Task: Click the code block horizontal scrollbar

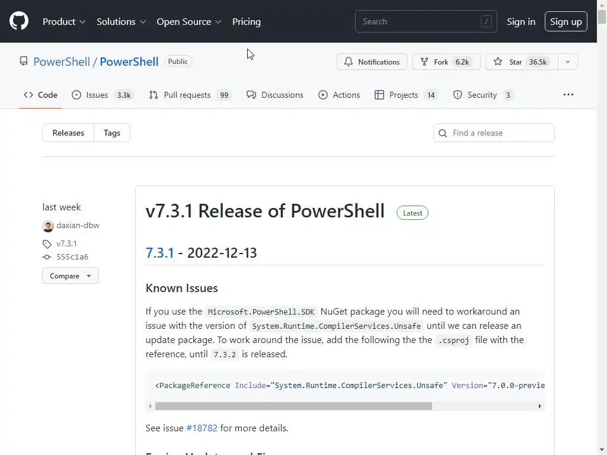Action: (293, 406)
